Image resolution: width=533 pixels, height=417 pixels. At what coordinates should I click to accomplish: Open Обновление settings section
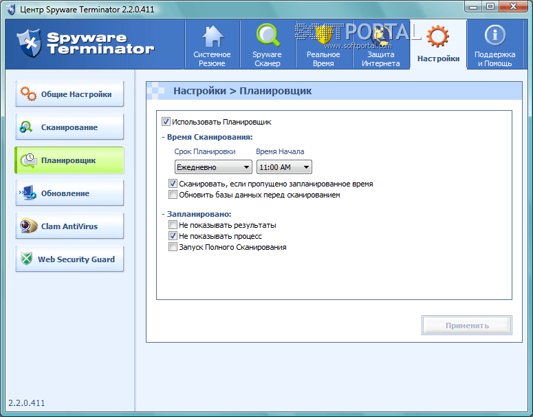[x=69, y=193]
